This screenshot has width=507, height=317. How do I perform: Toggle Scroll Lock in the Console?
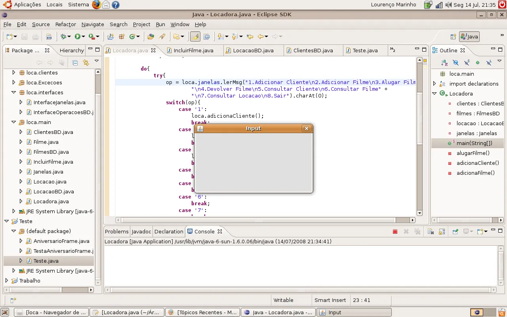(442, 232)
